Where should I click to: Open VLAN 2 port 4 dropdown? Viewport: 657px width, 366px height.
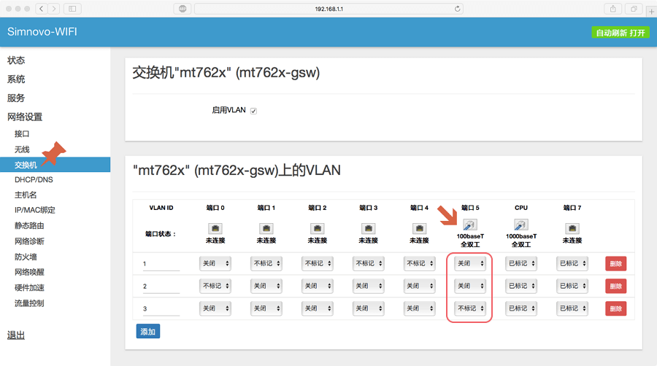click(419, 286)
